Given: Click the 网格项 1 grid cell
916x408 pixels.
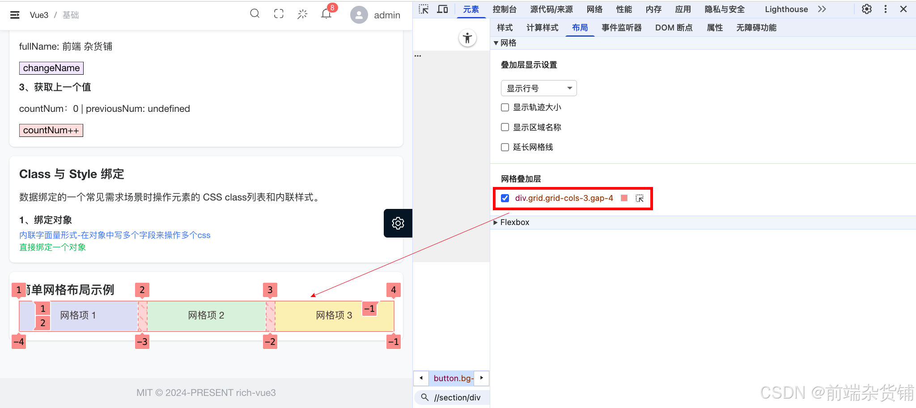Looking at the screenshot, I should [x=78, y=315].
